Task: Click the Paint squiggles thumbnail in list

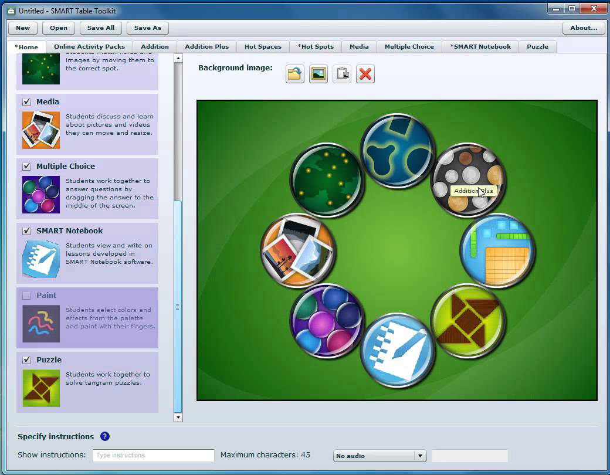Action: 41,324
